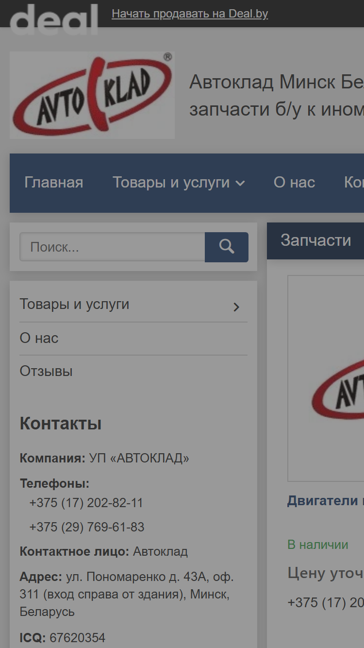
Task: Open the Главная menu item
Action: tap(54, 183)
